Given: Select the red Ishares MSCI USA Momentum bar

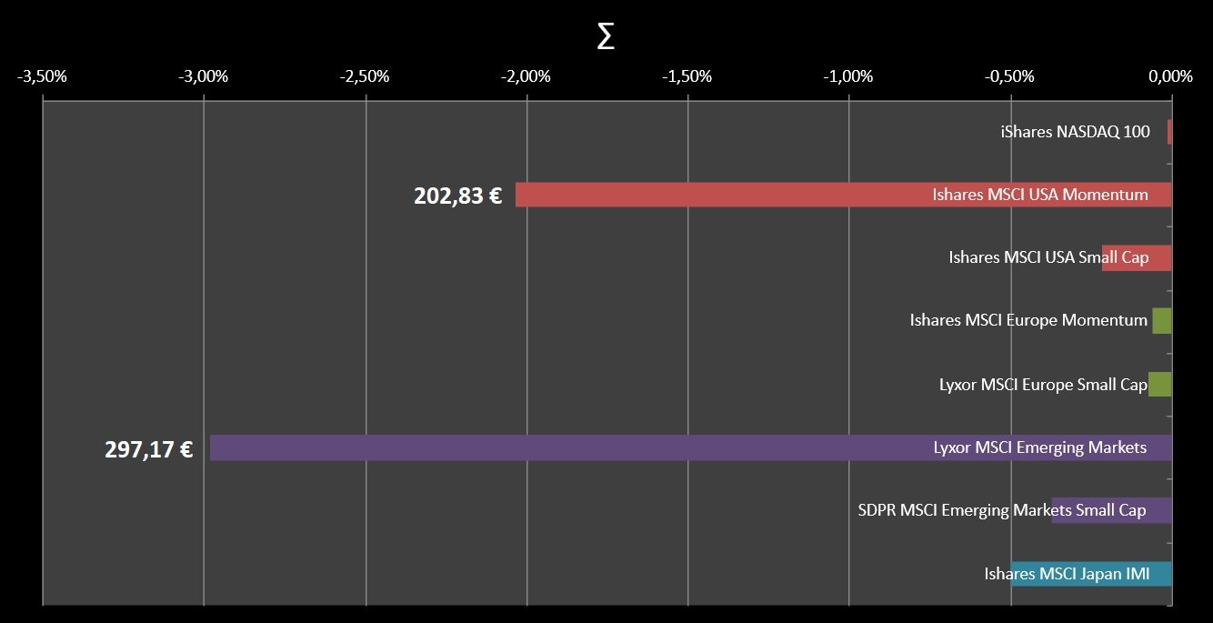Looking at the screenshot, I should click(x=727, y=195).
